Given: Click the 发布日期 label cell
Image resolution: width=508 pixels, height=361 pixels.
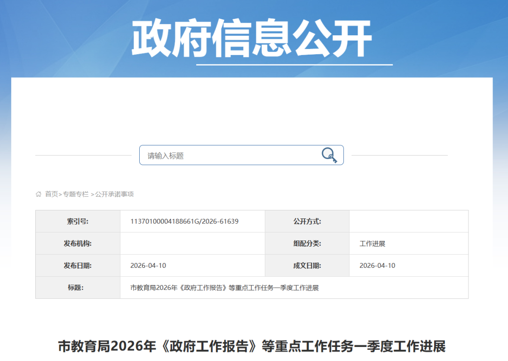Looking at the screenshot, I should tap(78, 265).
